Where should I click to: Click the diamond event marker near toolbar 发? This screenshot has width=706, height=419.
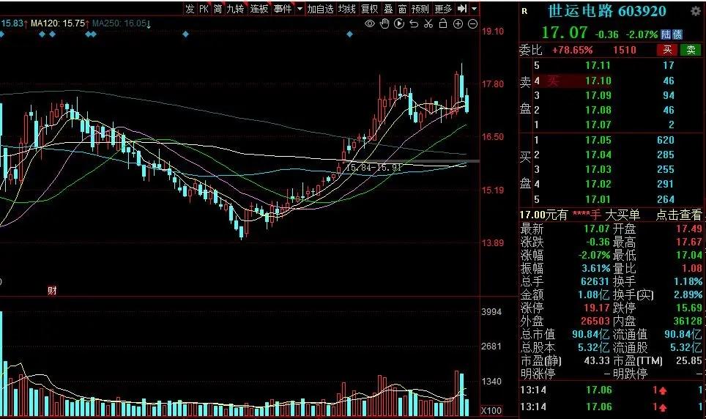[x=185, y=34]
